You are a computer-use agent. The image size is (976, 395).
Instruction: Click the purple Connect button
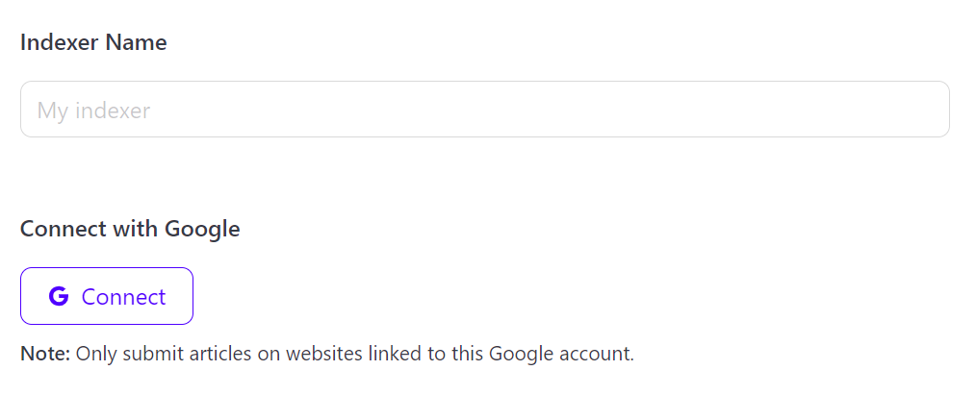point(107,296)
